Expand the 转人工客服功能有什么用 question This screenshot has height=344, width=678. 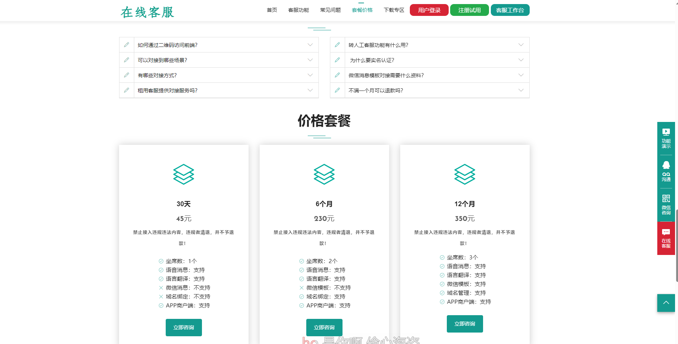coord(521,45)
